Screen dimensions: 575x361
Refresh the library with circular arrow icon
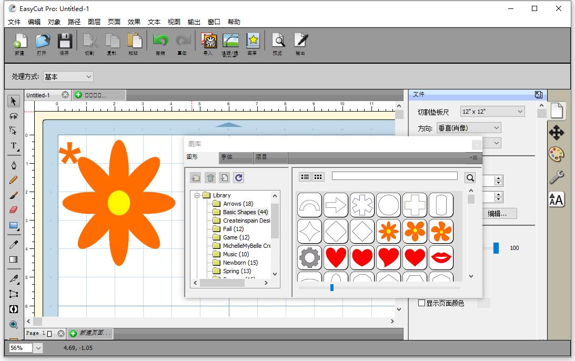point(239,178)
